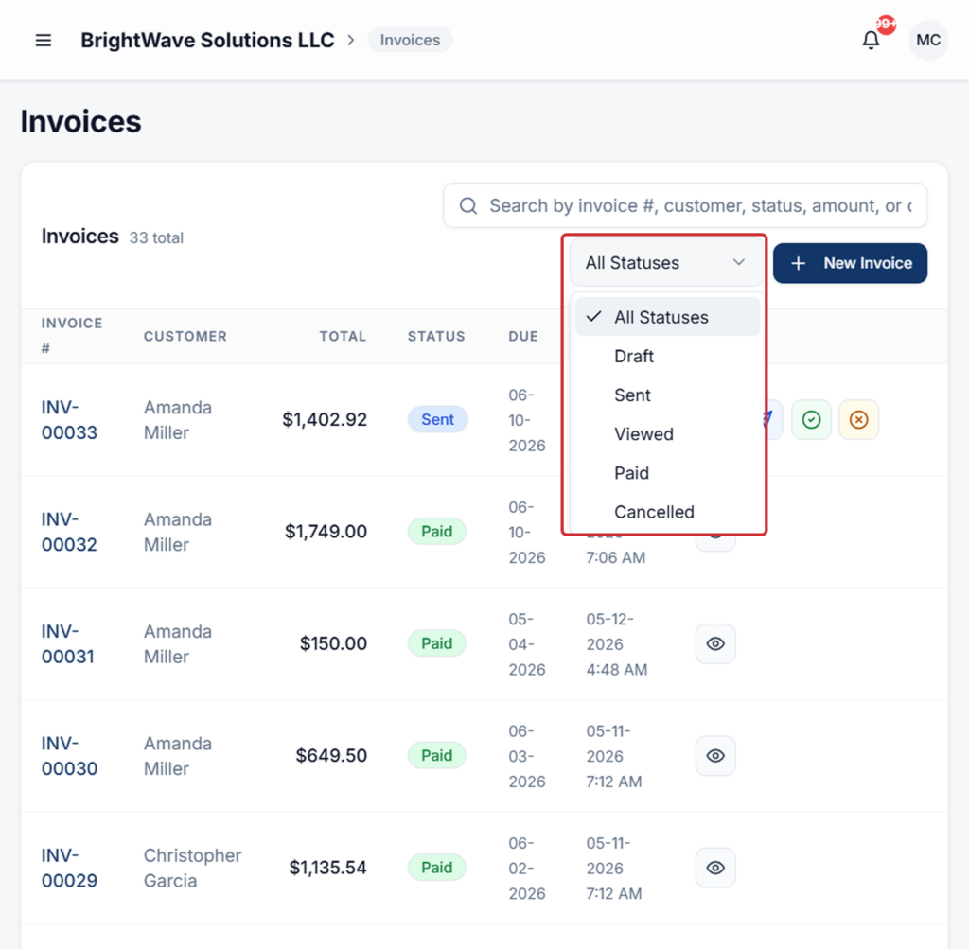This screenshot has width=969, height=949.
Task: Filter invoices by Viewed status
Action: (667, 433)
